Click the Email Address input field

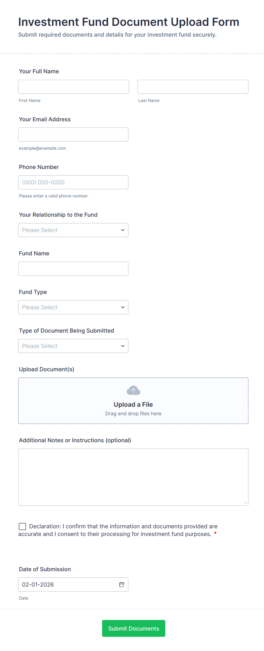pyautogui.click(x=73, y=134)
